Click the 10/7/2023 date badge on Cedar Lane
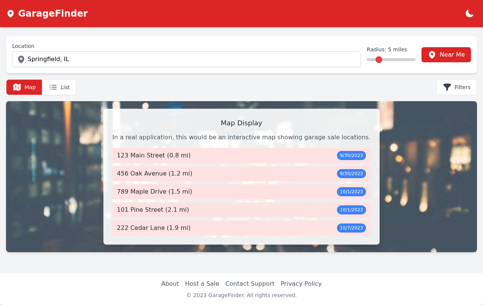Screen dimensions: 483x305 (x=351, y=228)
